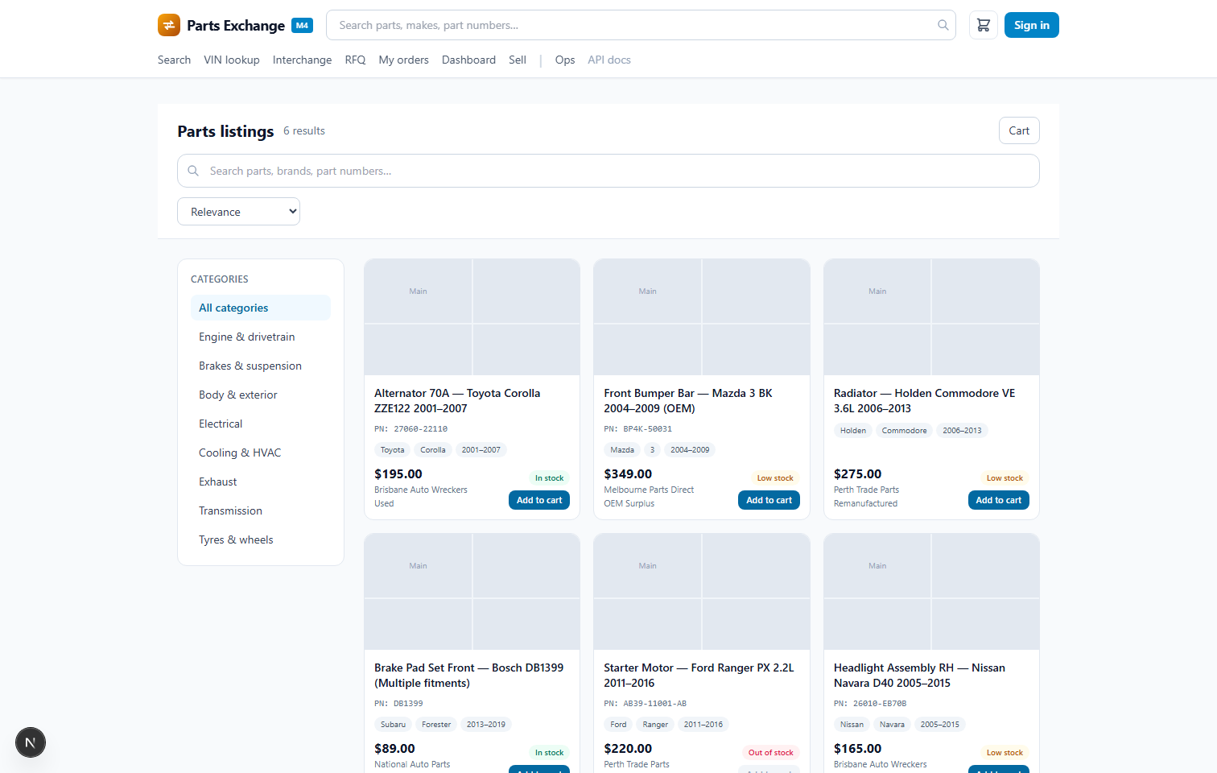Click the magnifier icon in top search bar
Viewport: 1217px width, 773px height.
click(x=943, y=25)
